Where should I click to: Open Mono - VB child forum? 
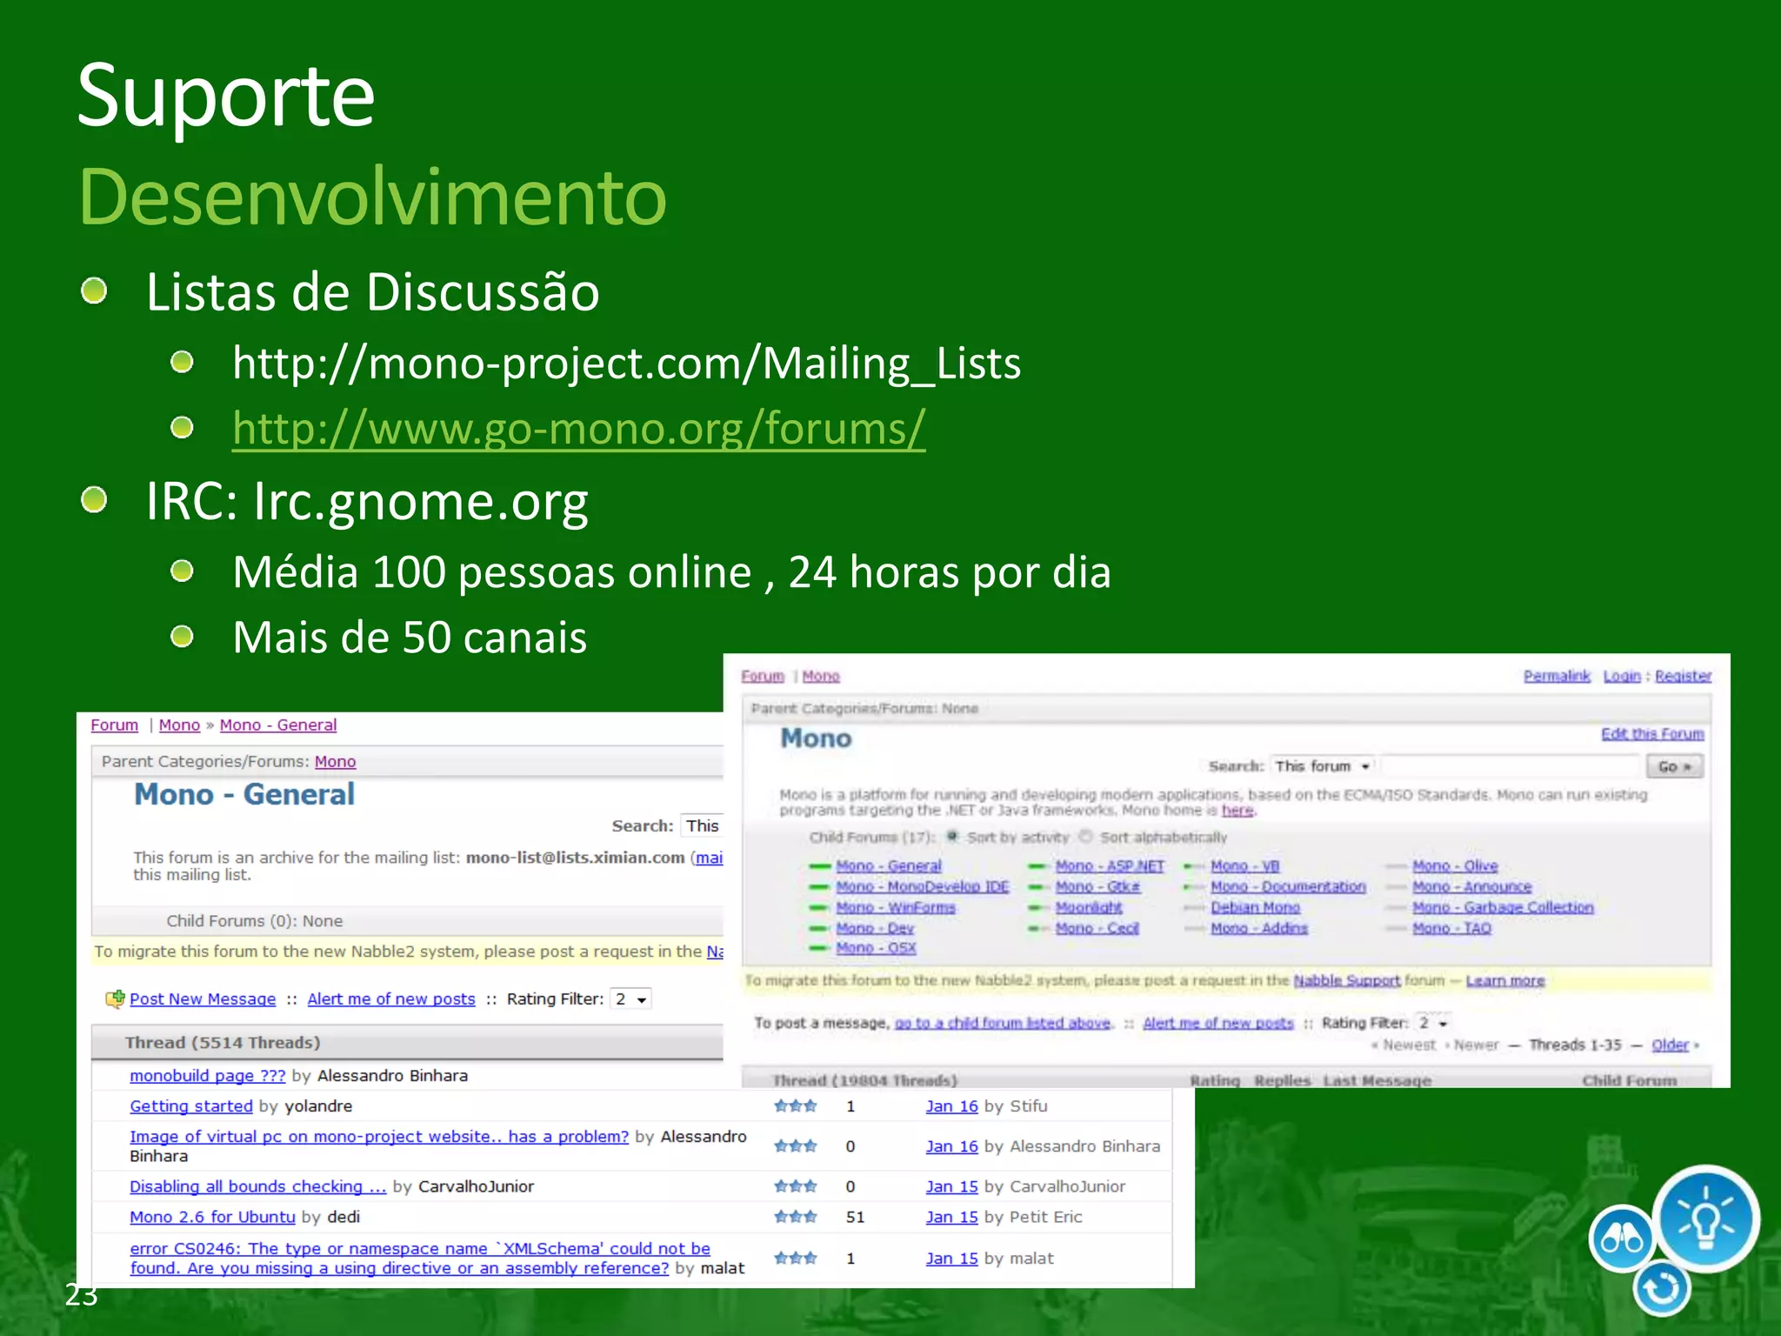(1244, 866)
